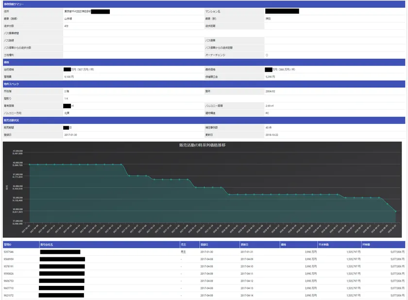Click the 取引会社名 column header

[47, 245]
